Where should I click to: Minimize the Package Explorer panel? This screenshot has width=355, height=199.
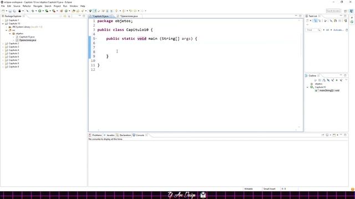pyautogui.click(x=79, y=16)
